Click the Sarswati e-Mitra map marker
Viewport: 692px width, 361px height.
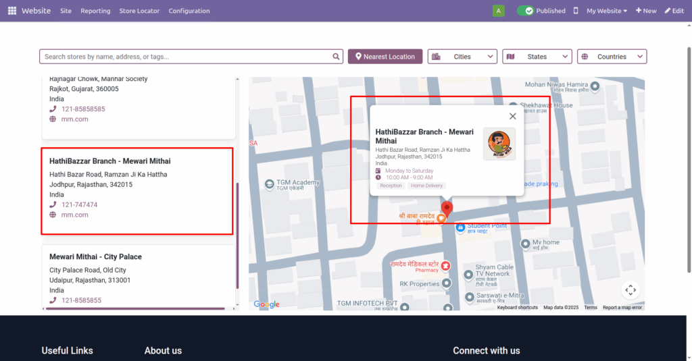470,297
